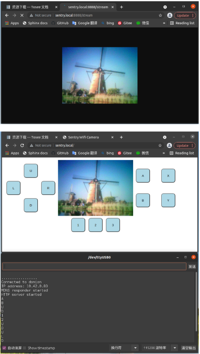
Task: Stop loading the stream page
Action: pyautogui.click(x=22, y=15)
